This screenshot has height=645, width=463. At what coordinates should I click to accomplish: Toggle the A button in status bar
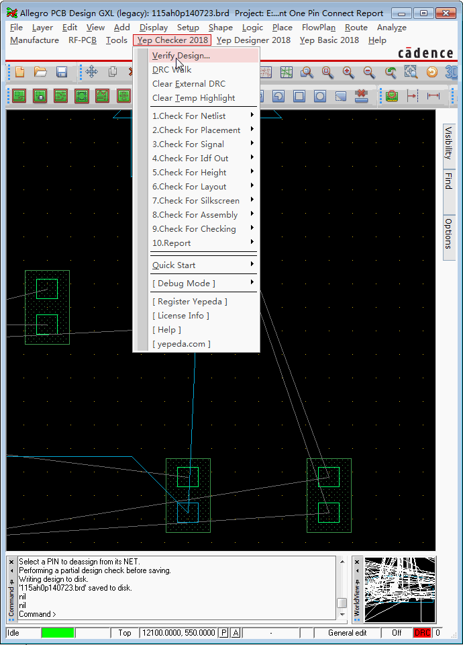(x=236, y=633)
